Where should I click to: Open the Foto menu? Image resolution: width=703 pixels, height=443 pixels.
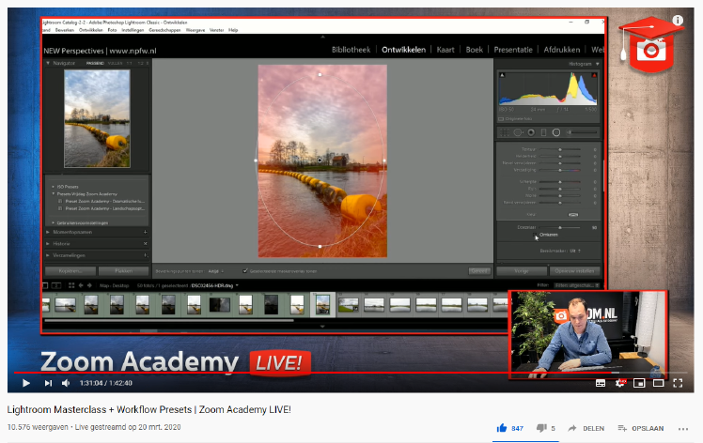tap(112, 30)
